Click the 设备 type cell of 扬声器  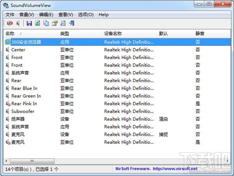[65, 119]
